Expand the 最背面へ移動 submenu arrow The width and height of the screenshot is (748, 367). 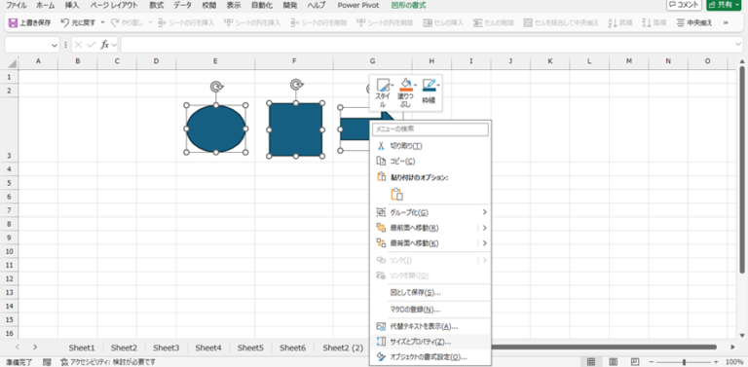point(484,243)
